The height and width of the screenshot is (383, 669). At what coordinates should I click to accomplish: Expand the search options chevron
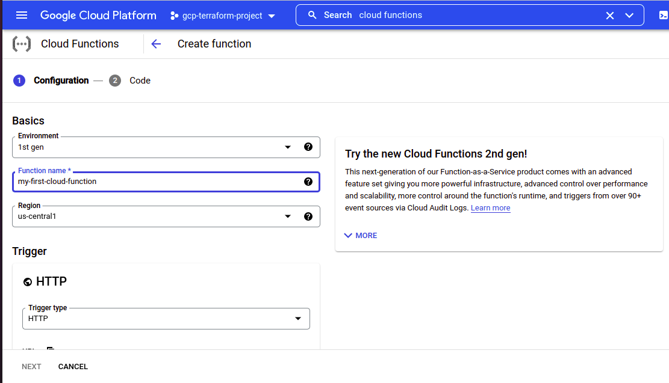[x=629, y=16]
